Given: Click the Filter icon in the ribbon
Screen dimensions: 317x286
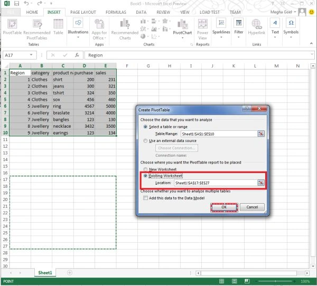Looking at the screenshot, I should 239,23.
